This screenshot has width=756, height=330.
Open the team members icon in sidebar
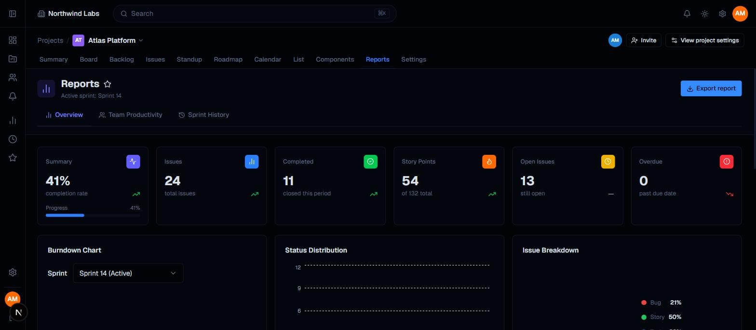point(13,77)
